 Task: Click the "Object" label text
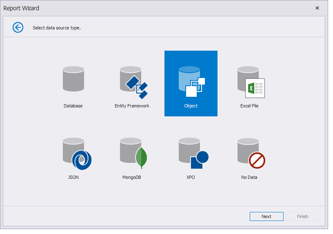(x=191, y=106)
